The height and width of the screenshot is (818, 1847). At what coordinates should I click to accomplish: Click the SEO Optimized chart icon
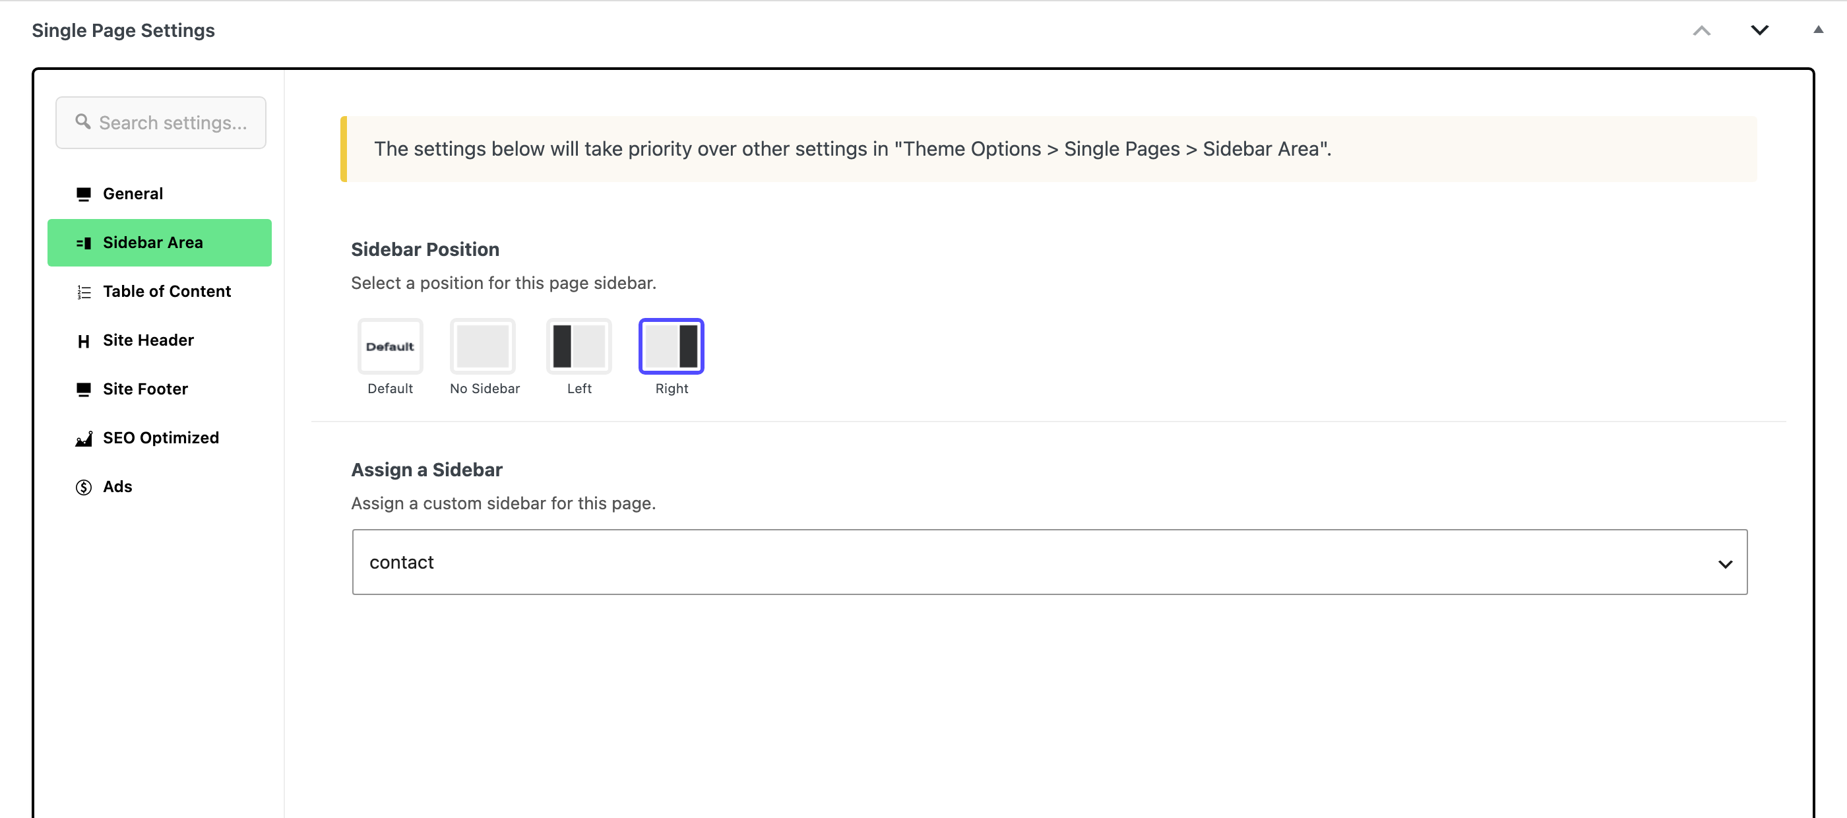[83, 438]
